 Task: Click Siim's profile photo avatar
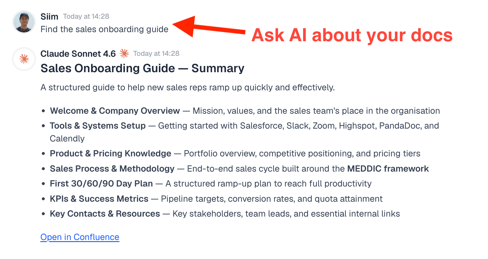[24, 22]
